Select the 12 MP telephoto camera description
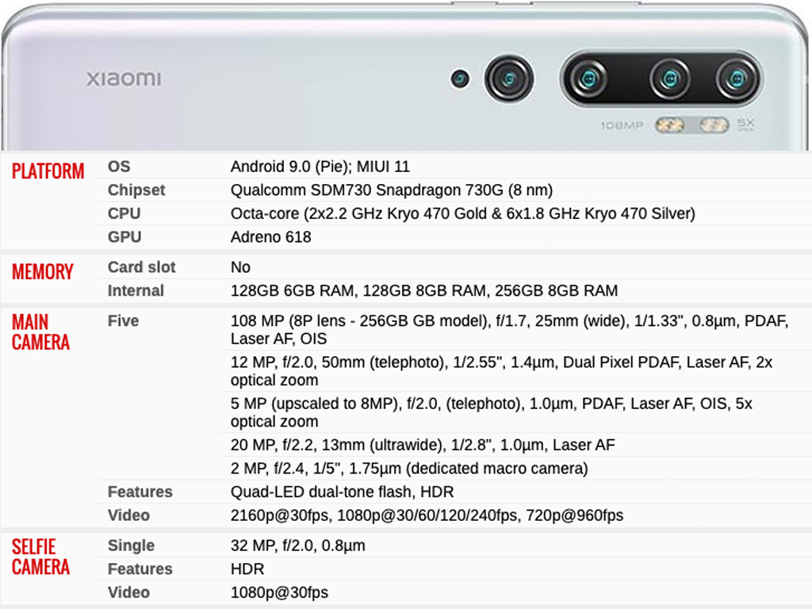Viewport: 812px width, 609px height. click(x=501, y=371)
